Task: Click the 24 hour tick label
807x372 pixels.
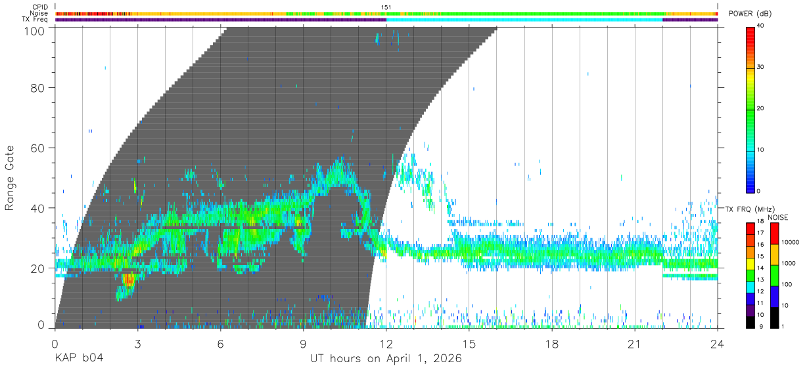Action: point(718,343)
